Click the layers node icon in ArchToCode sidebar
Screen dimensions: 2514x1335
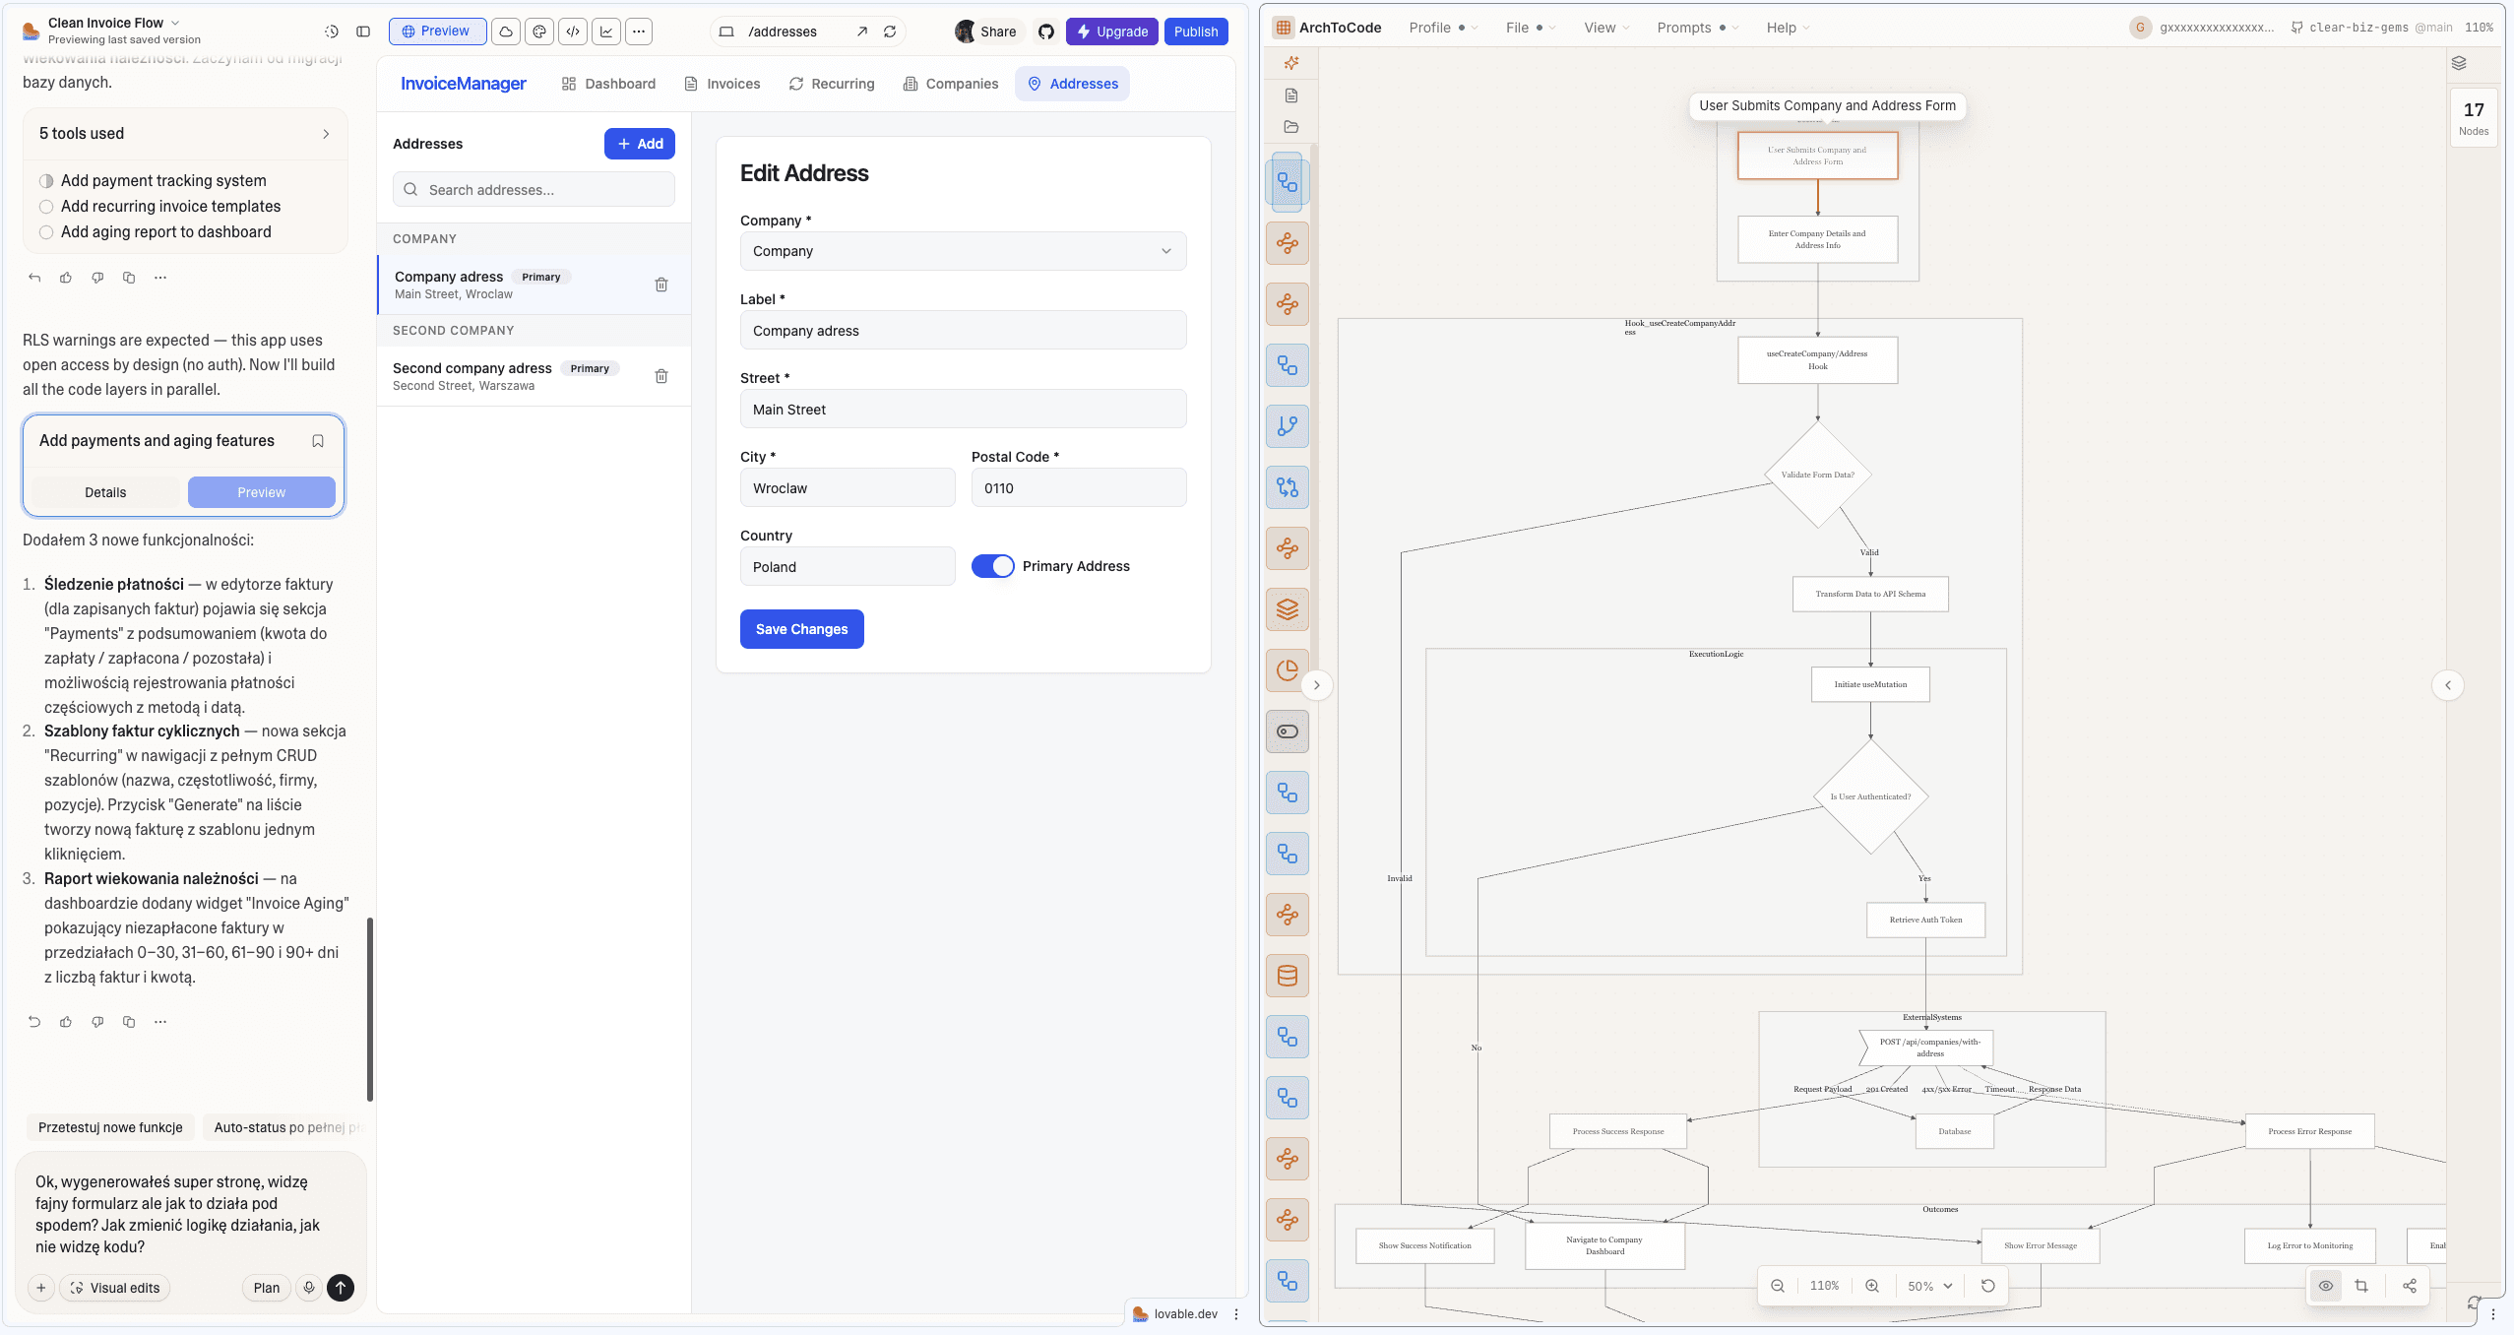(1288, 608)
